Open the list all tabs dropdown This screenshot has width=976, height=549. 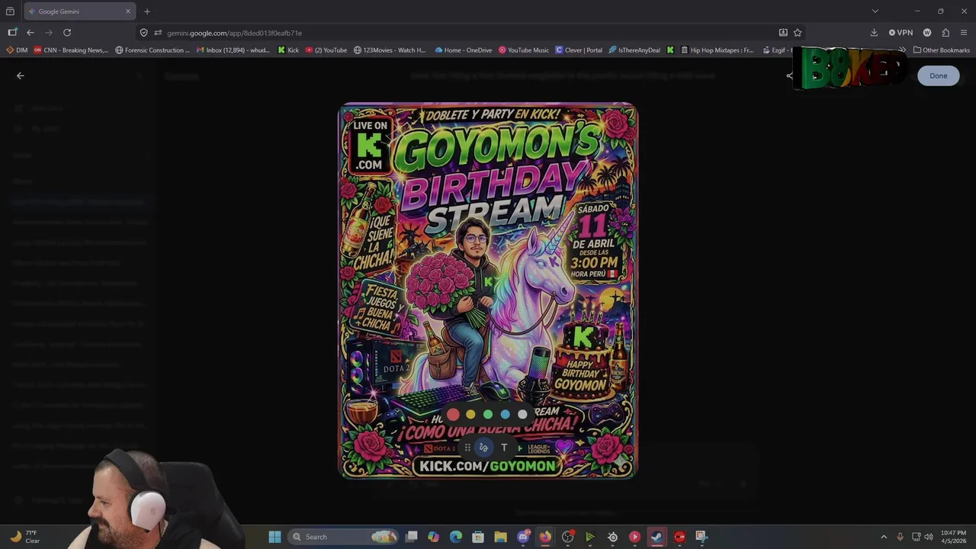pos(875,11)
